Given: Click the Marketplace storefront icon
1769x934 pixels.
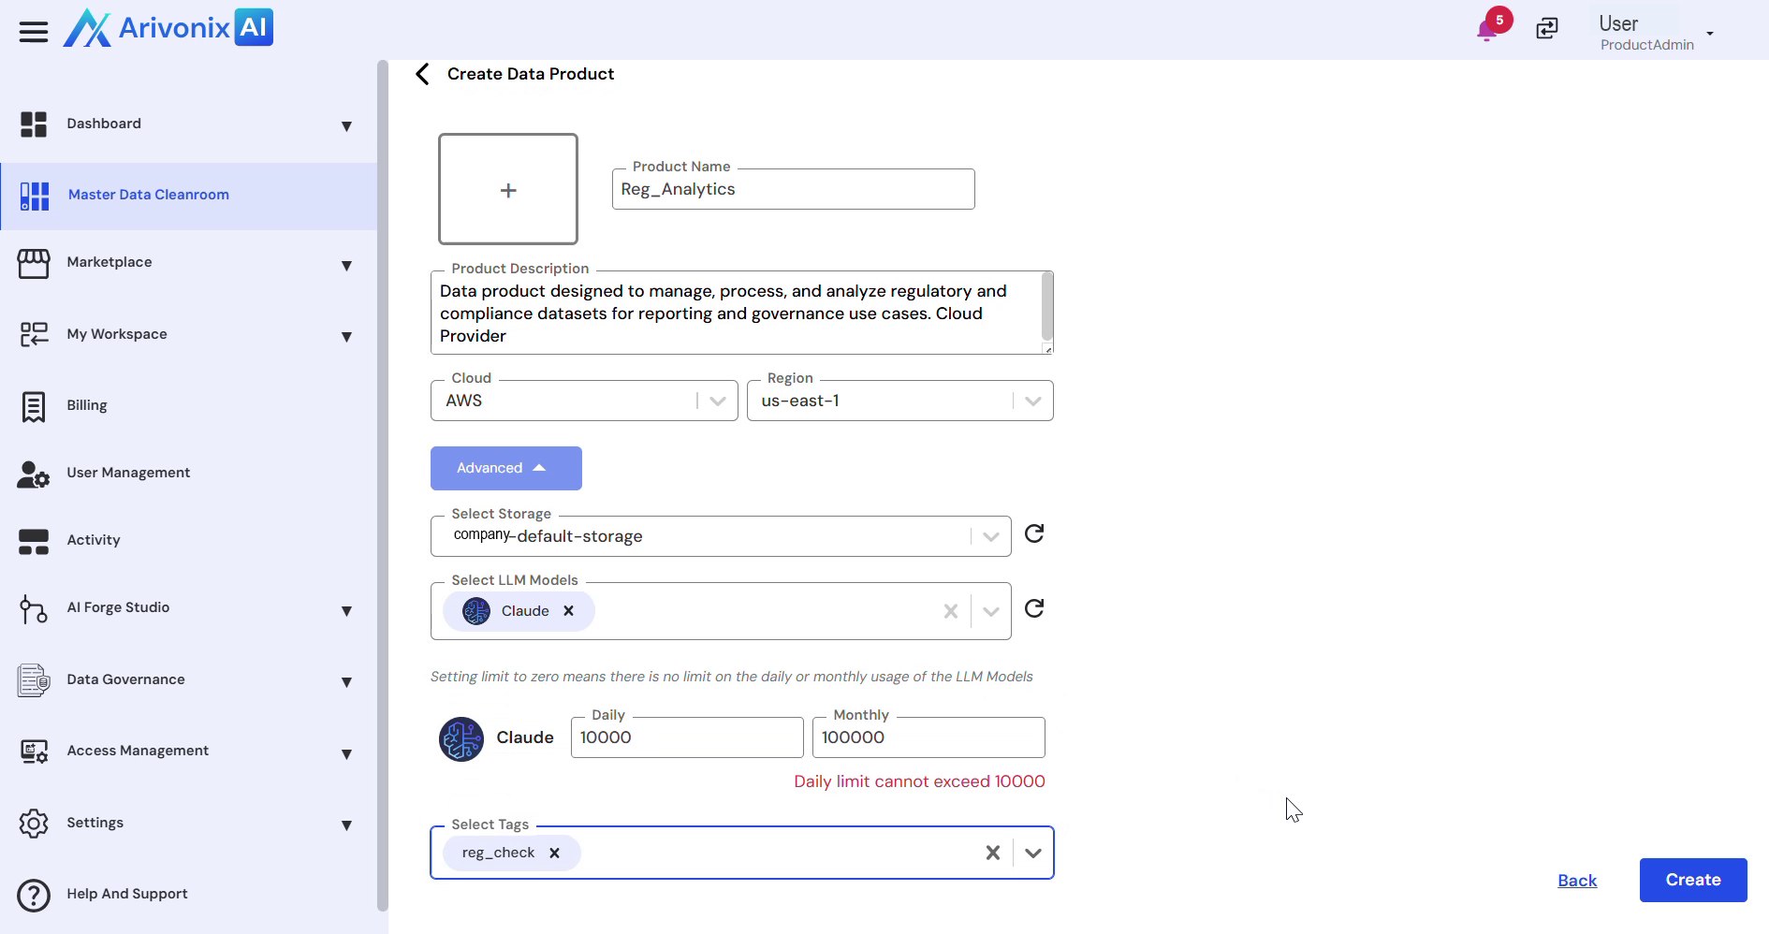Looking at the screenshot, I should point(33,263).
